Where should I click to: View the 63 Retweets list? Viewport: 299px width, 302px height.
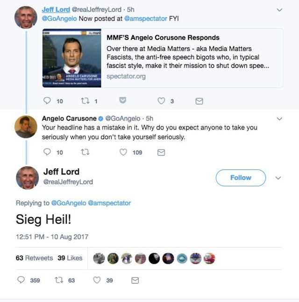(34, 258)
